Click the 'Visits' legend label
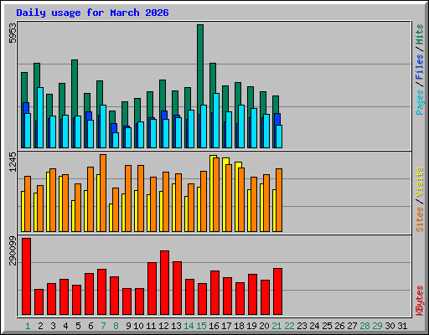This screenshot has width=429, height=335. [420, 183]
